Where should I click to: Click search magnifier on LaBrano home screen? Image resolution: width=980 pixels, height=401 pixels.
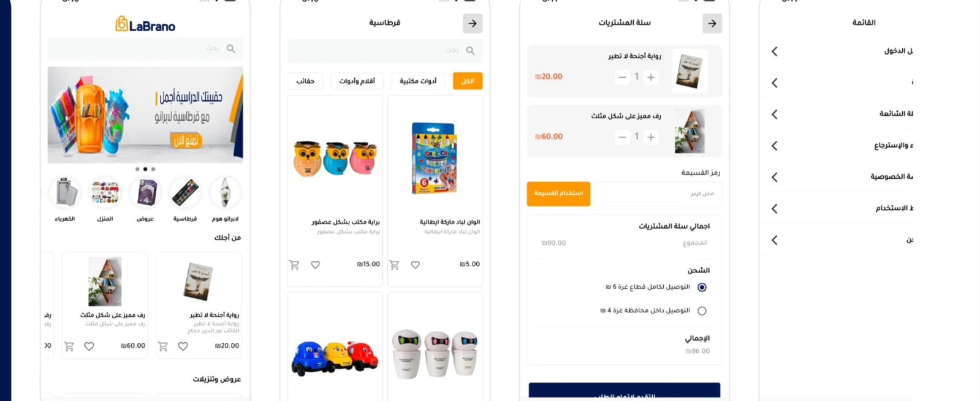pos(230,48)
